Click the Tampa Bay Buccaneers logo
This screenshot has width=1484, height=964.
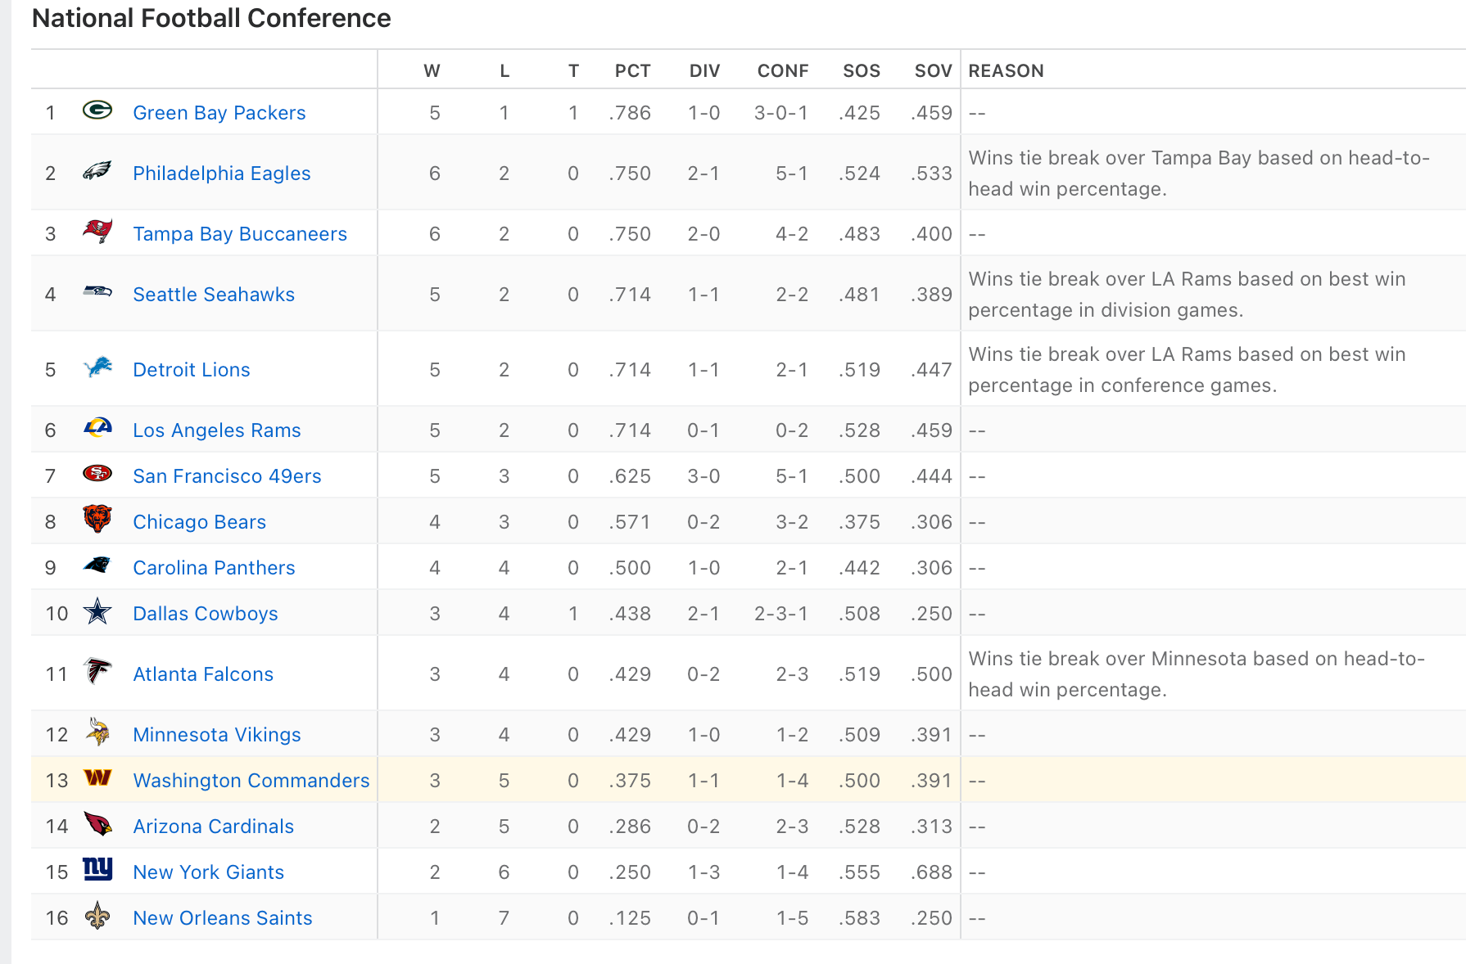(97, 232)
